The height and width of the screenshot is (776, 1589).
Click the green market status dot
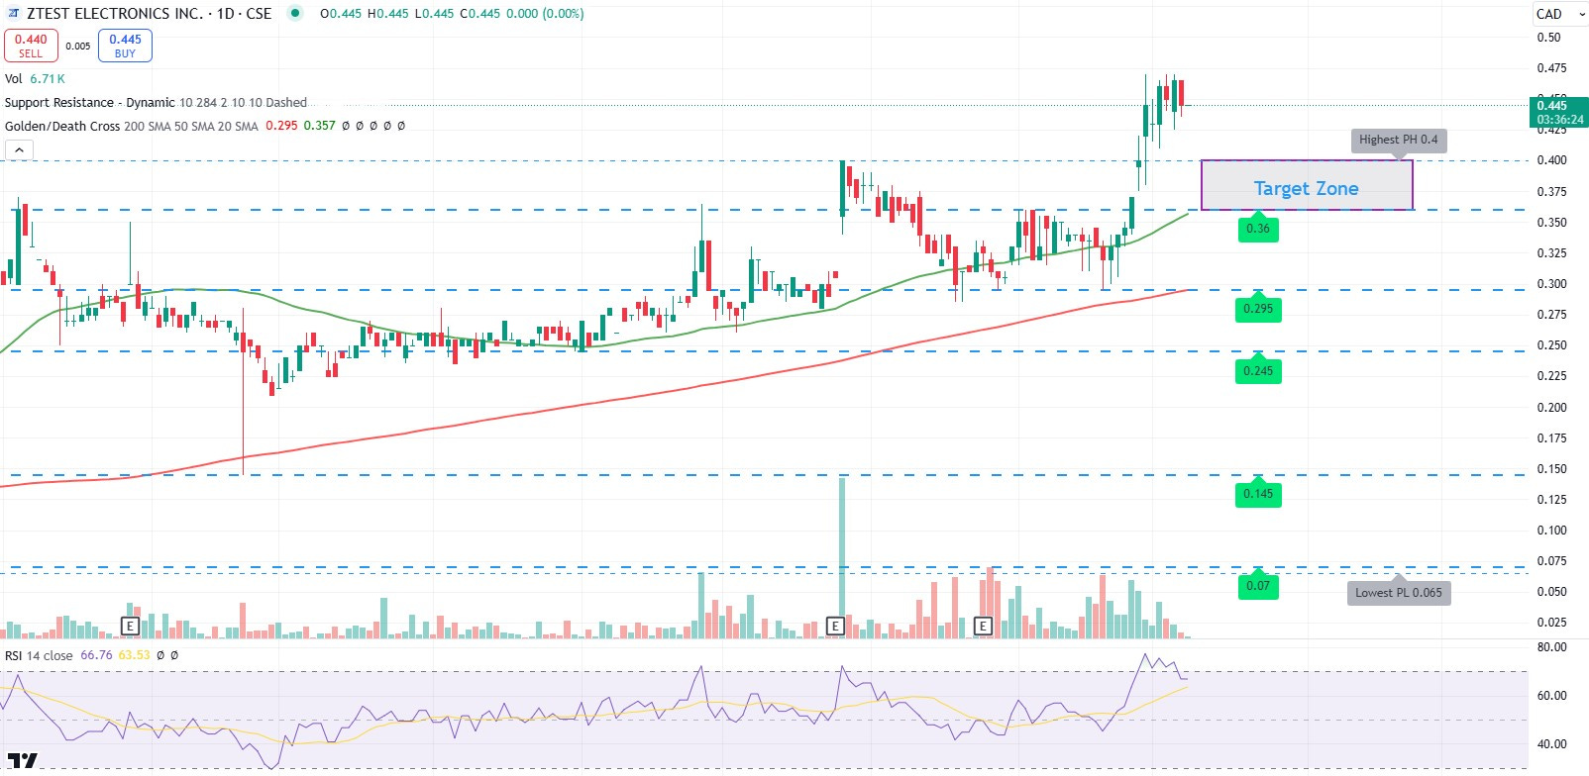click(295, 13)
